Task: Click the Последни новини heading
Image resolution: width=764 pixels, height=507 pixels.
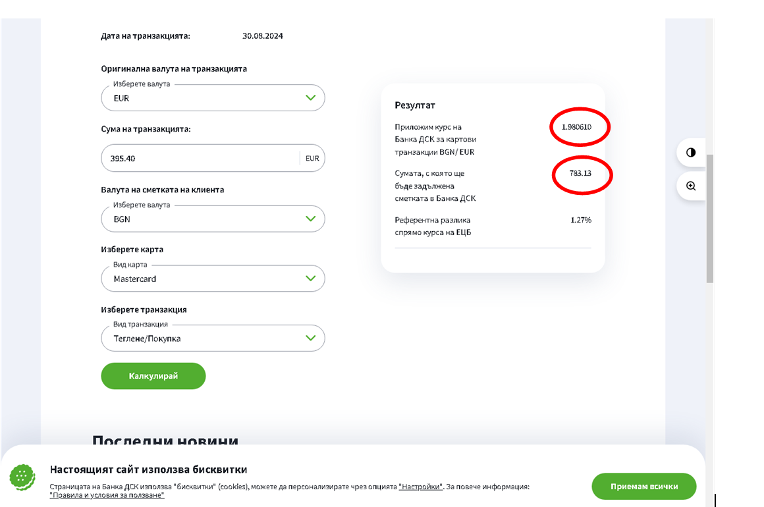Action: coord(165,441)
